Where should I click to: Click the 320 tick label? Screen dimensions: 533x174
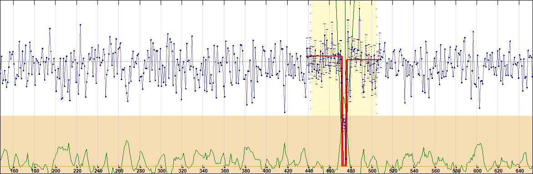183,171
